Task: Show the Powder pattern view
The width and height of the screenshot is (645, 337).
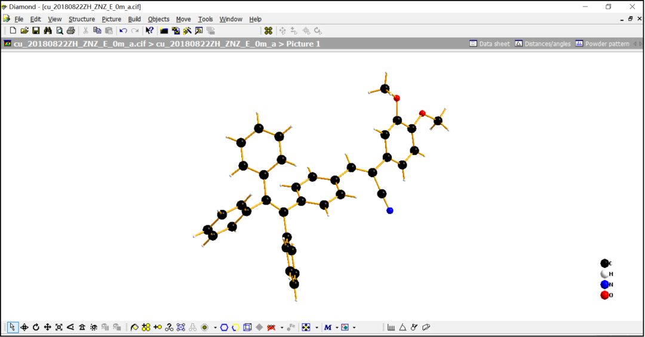Action: click(602, 44)
